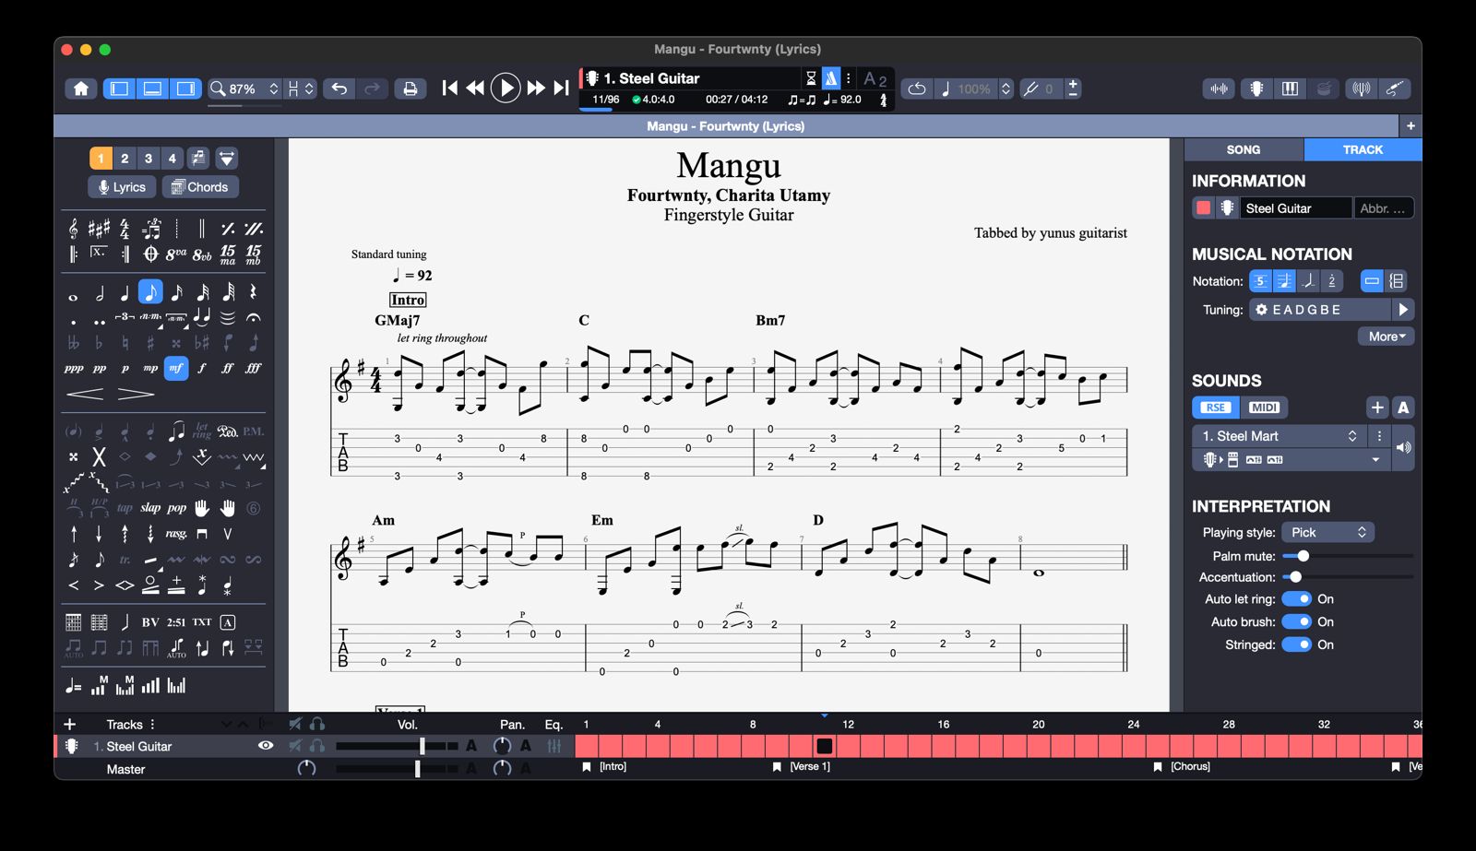Toggle right inspector panel
The height and width of the screenshot is (851, 1476).
pyautogui.click(x=185, y=89)
